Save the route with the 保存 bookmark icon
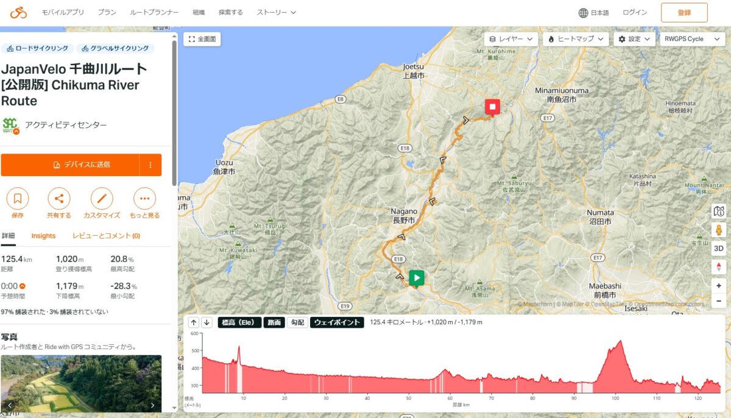Image resolution: width=731 pixels, height=418 pixels. [x=18, y=199]
